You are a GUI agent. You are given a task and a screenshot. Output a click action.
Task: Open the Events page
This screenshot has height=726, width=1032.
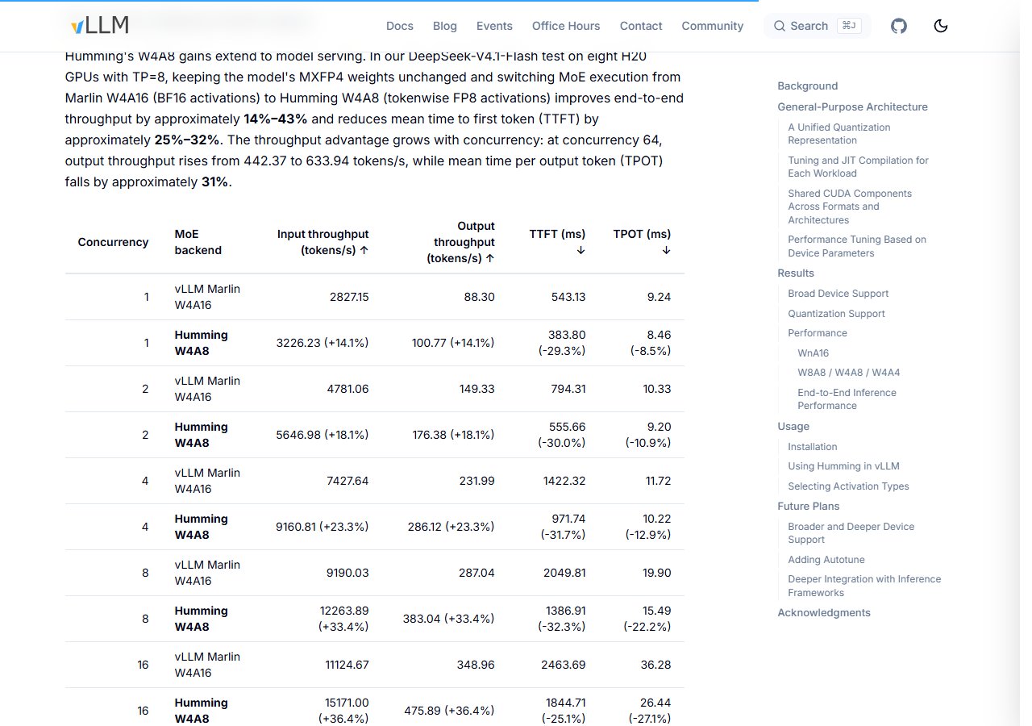494,26
